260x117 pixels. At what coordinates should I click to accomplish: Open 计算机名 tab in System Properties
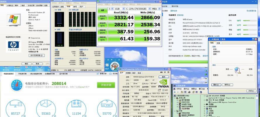tap(10, 6)
